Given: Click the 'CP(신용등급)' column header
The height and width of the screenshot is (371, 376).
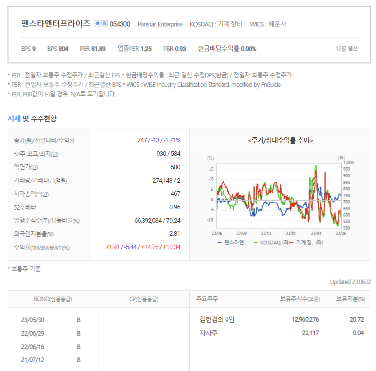Looking at the screenshot, I should tap(144, 299).
